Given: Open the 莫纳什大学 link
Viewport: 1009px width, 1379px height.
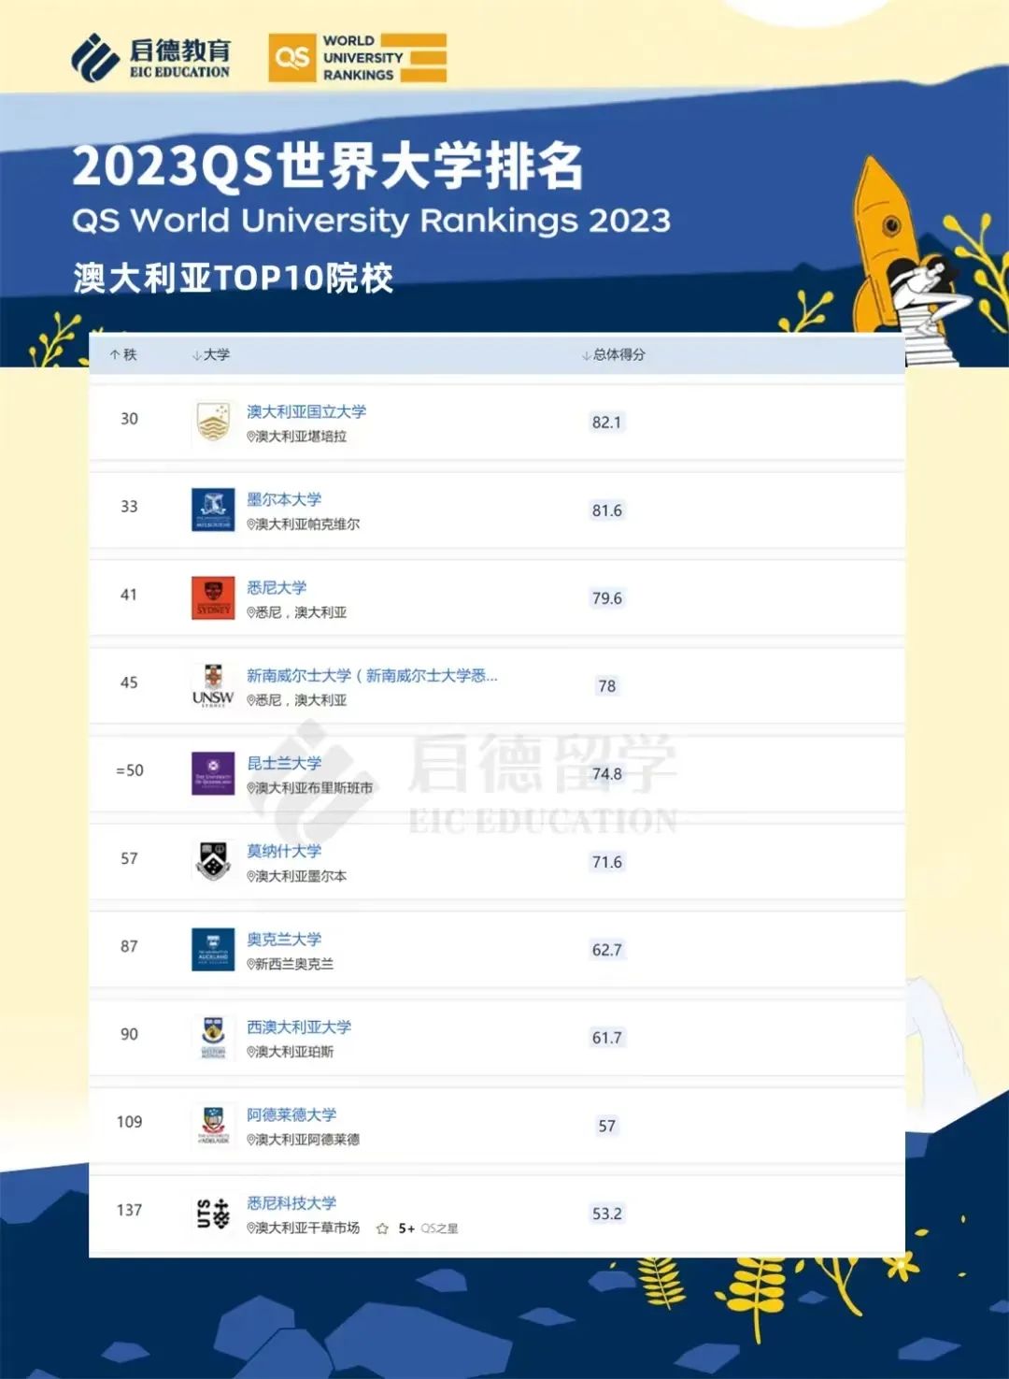Looking at the screenshot, I should point(284,851).
